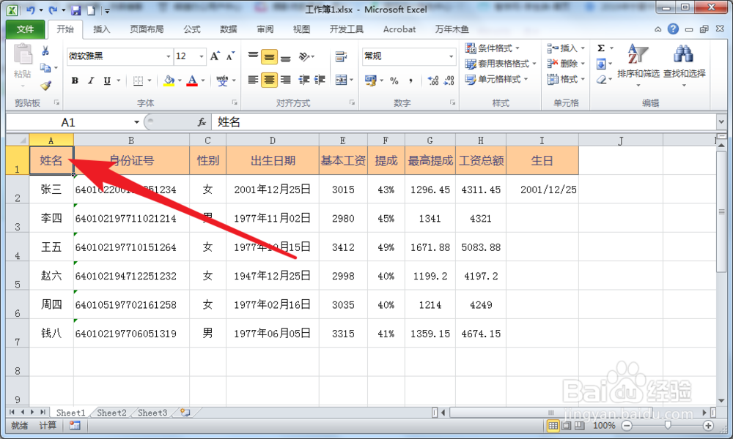
Task: Click the AutoSum sigma icon
Action: tap(601, 48)
